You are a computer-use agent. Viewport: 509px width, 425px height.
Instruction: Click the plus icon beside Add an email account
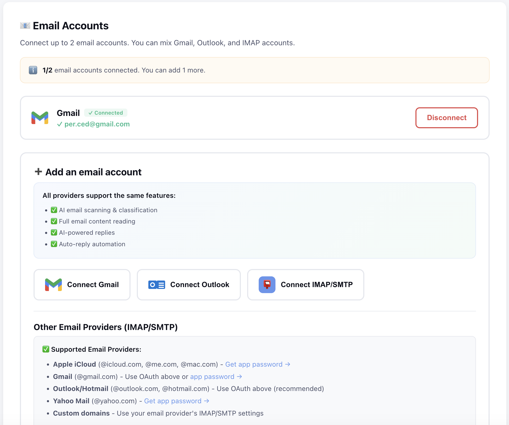[x=38, y=172]
